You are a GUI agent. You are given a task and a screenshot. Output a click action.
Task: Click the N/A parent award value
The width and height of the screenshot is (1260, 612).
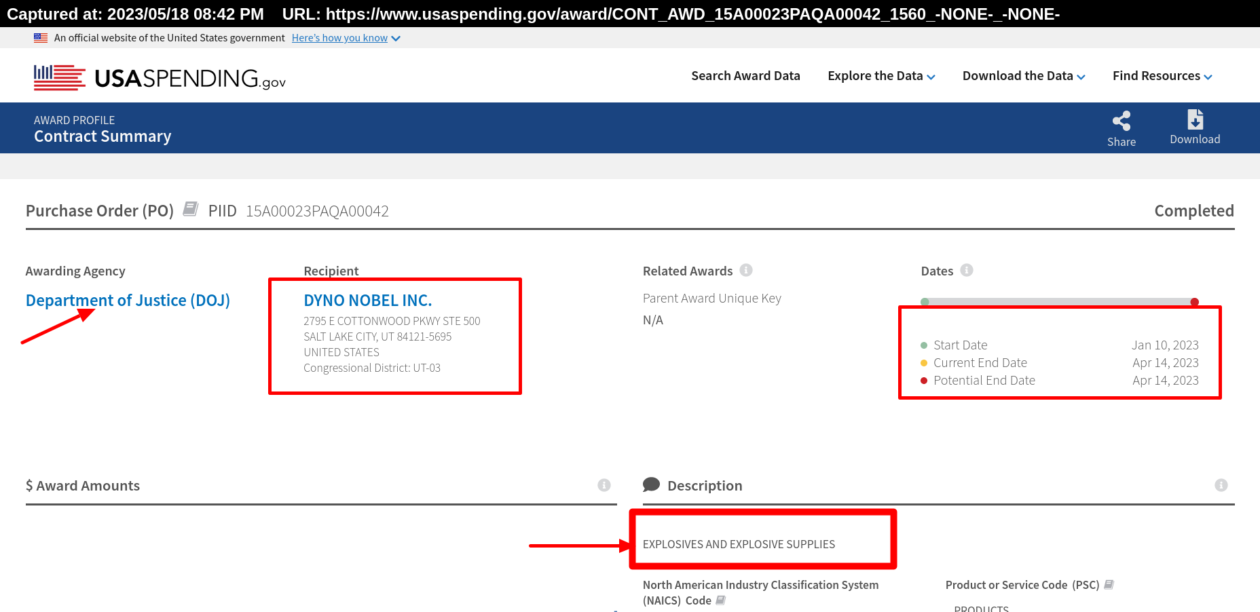(x=653, y=320)
